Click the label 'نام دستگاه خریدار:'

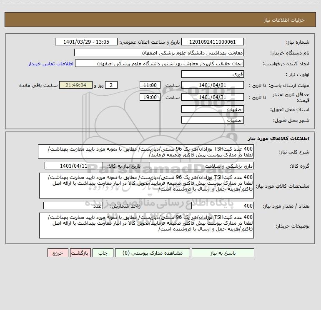point(290,53)
